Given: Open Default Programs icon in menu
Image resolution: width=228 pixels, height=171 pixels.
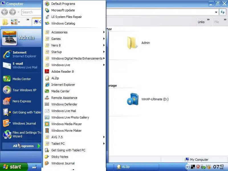Looking at the screenshot, I should tap(47, 4).
